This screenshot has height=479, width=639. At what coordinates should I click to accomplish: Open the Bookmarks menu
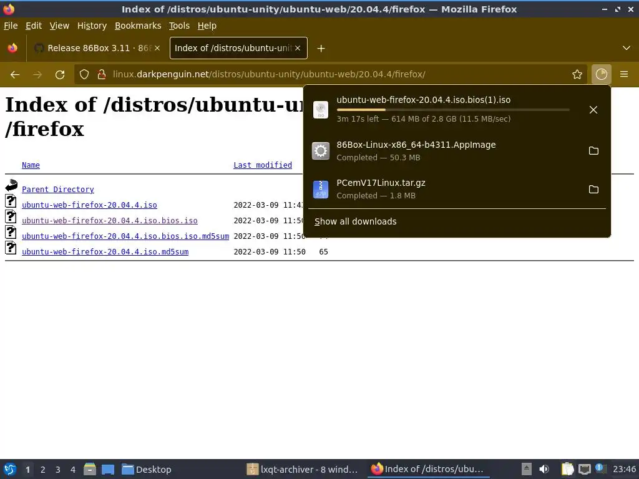tap(138, 26)
